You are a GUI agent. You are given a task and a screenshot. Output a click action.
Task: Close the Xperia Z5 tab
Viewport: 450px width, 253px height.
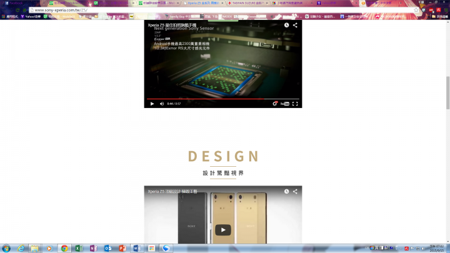pyautogui.click(x=222, y=3)
